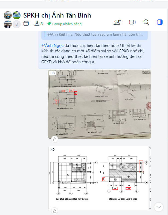Like the blueprint photo message

point(55,139)
